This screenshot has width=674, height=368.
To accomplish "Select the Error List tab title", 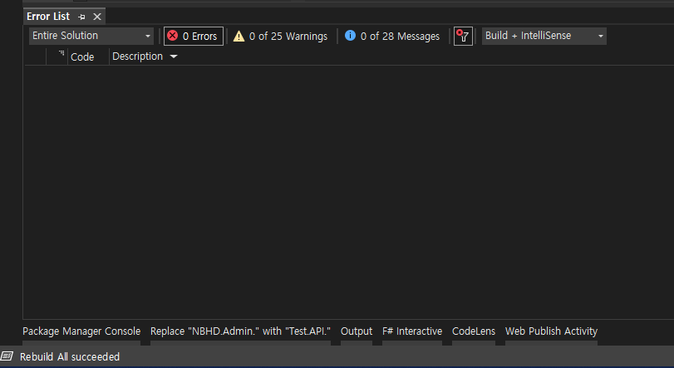I will point(48,17).
